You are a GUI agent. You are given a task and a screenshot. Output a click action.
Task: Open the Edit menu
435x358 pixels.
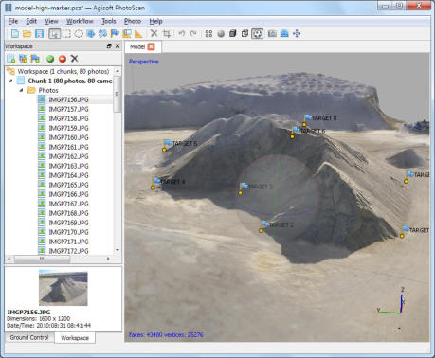point(31,21)
